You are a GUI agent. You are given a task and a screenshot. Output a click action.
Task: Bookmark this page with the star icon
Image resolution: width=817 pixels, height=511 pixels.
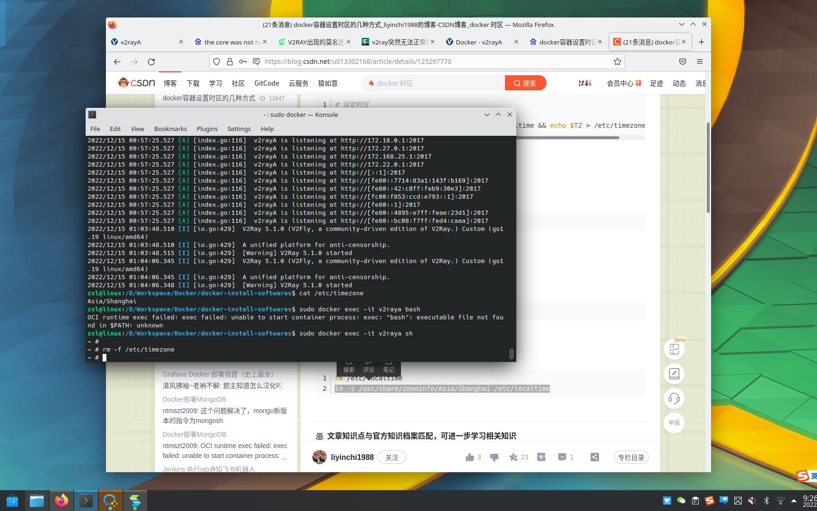(x=617, y=62)
